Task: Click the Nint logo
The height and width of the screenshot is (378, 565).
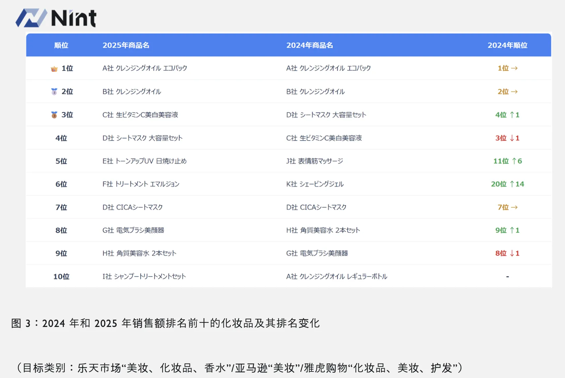Action: point(56,18)
